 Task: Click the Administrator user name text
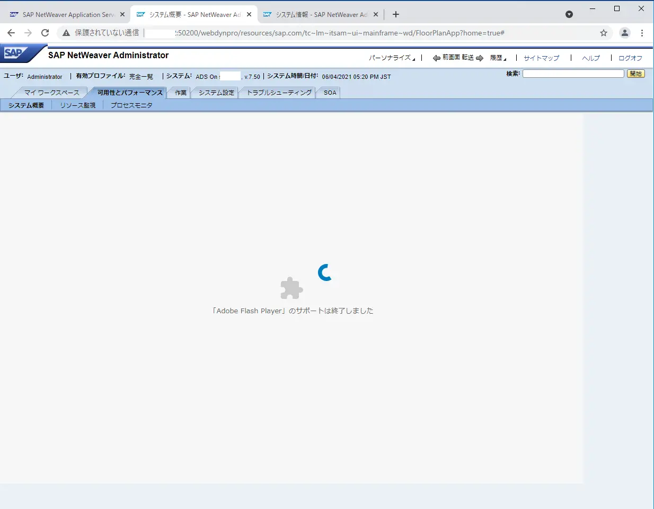pos(45,77)
